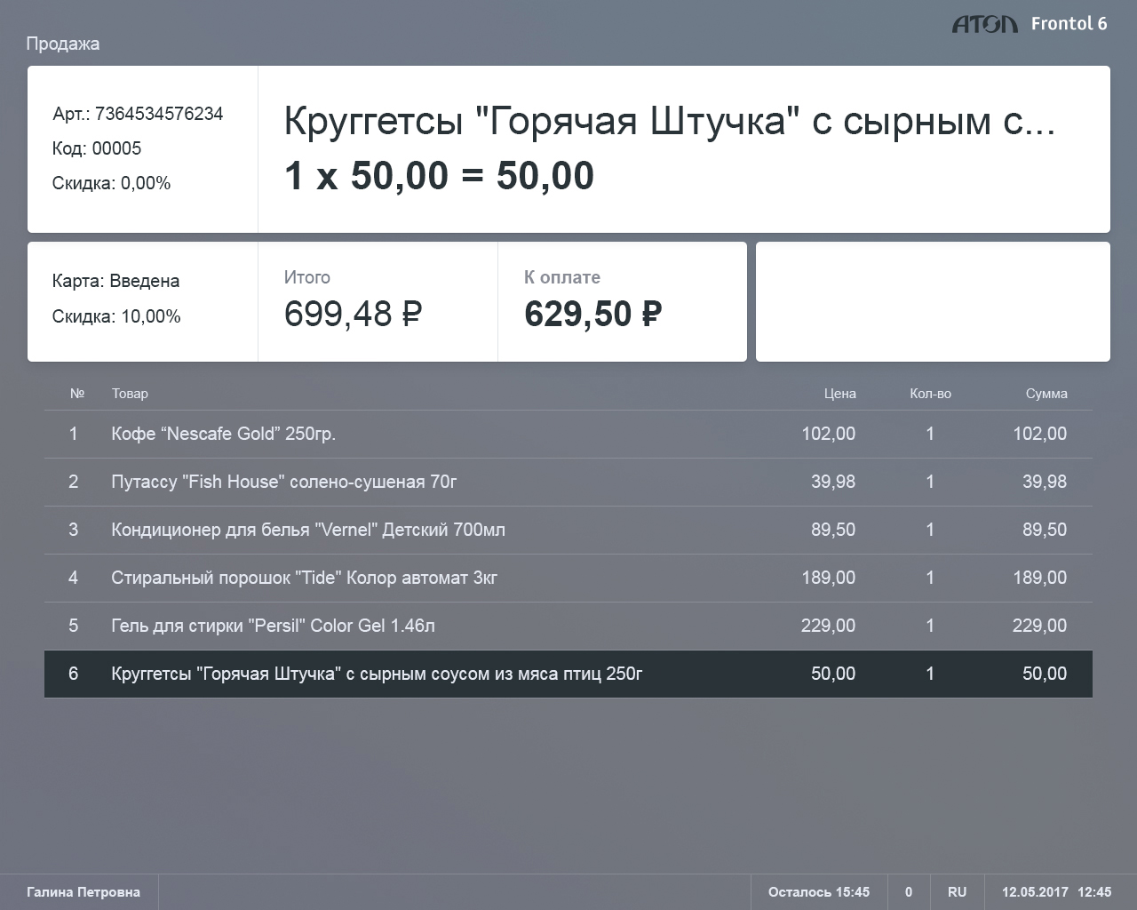Select the Гель для стирки Persil row
The image size is (1137, 910).
coord(568,626)
